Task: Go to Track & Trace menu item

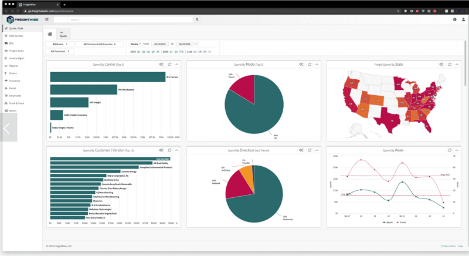Action: click(16, 103)
